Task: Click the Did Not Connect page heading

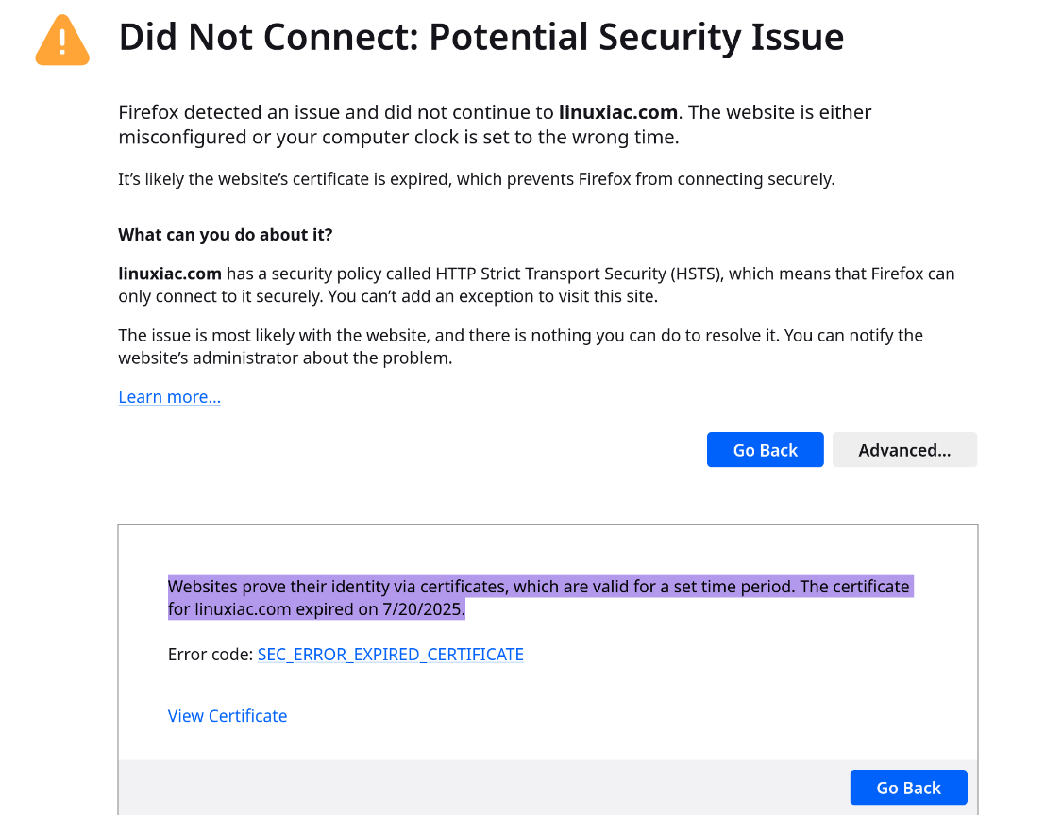Action: 481,37
